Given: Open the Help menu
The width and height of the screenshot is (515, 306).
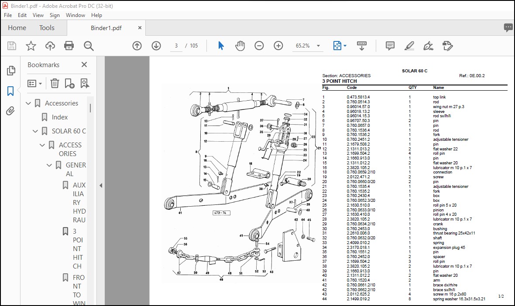Looking at the screenshot, I should tap(96, 15).
